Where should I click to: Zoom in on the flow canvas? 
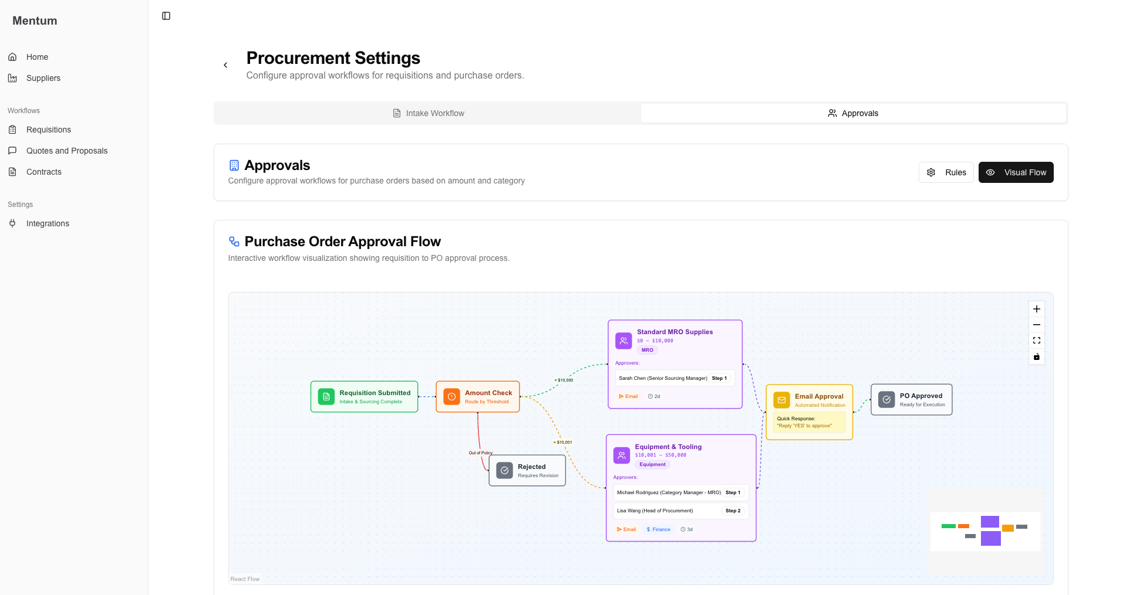1036,309
